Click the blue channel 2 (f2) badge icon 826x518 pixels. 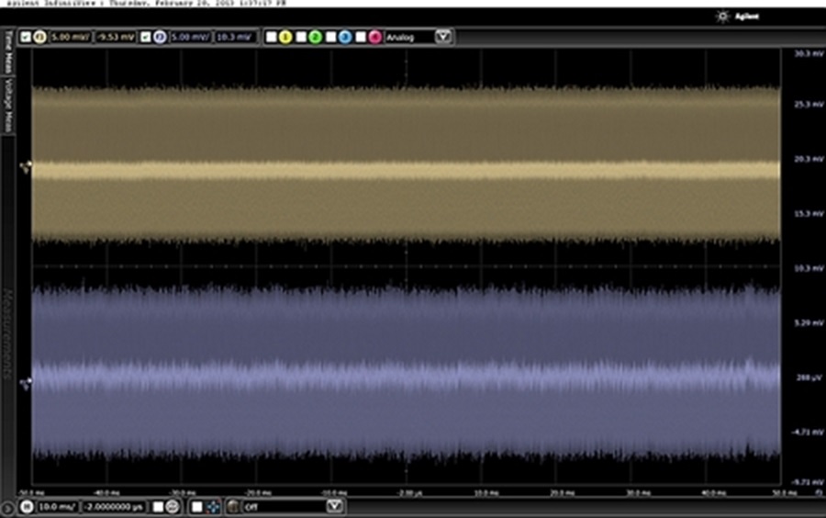160,37
